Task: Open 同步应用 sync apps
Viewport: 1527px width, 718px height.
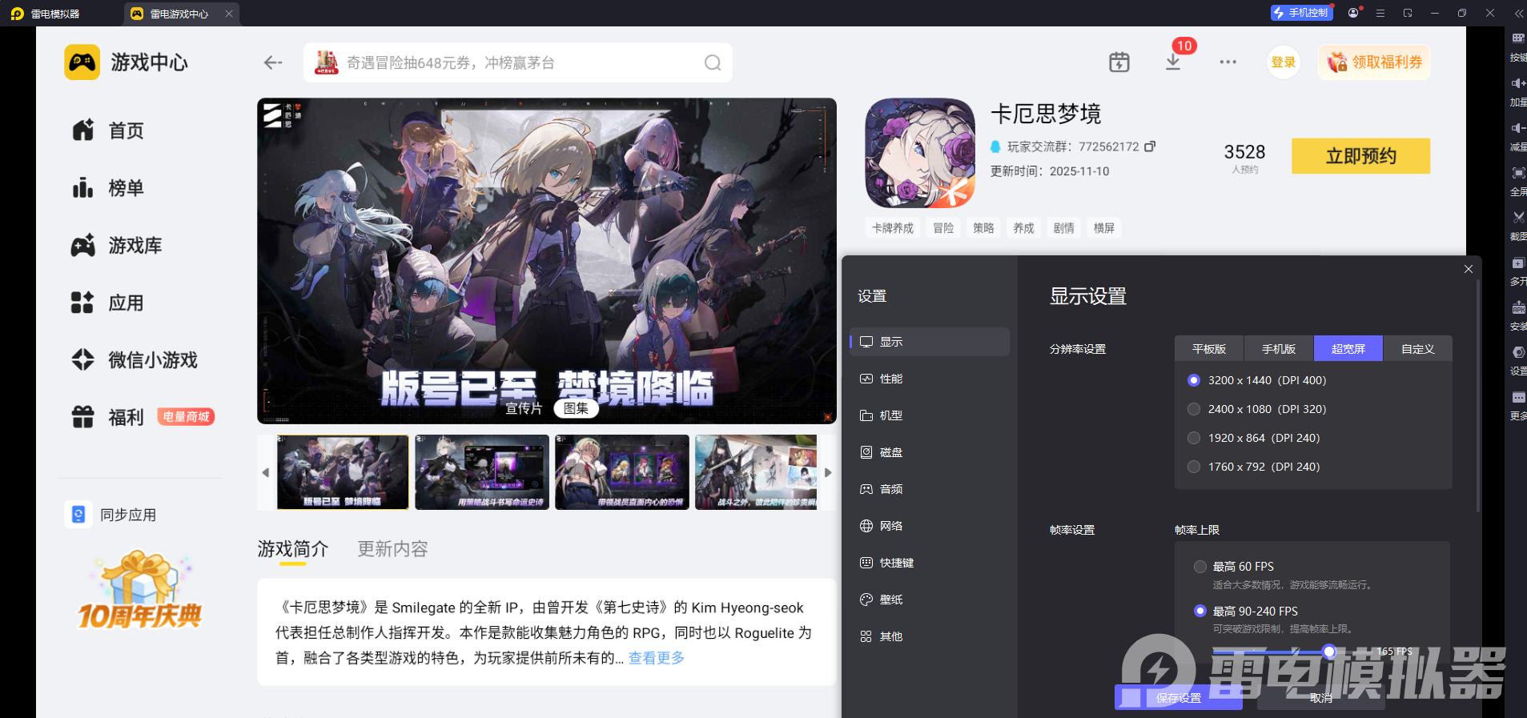Action: [111, 515]
